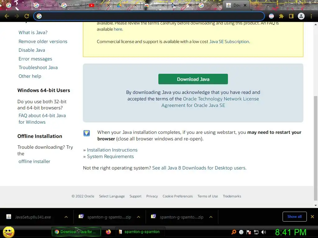
Task: Click the green Download Java button
Action: (x=193, y=79)
